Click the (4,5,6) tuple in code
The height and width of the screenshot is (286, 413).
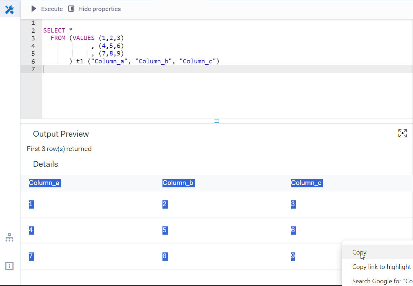[x=111, y=46]
